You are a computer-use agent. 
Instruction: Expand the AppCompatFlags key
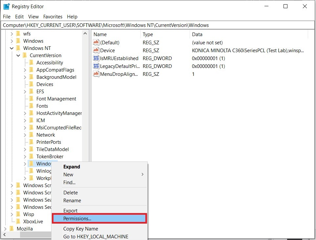[25, 70]
